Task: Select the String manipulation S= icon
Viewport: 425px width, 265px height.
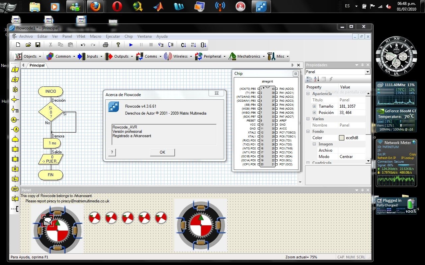Action: [15, 179]
